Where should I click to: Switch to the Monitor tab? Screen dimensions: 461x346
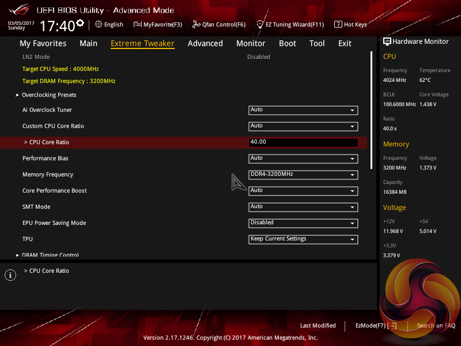251,43
